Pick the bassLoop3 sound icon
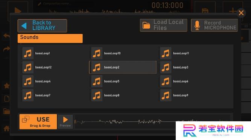The height and width of the screenshot is (140, 251). click(166, 67)
